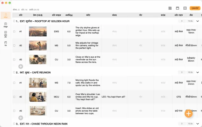202x127 pixels.
Task: Toggle the CHASE THROUGH NEON RAIN scene chevron
Action: [197, 124]
